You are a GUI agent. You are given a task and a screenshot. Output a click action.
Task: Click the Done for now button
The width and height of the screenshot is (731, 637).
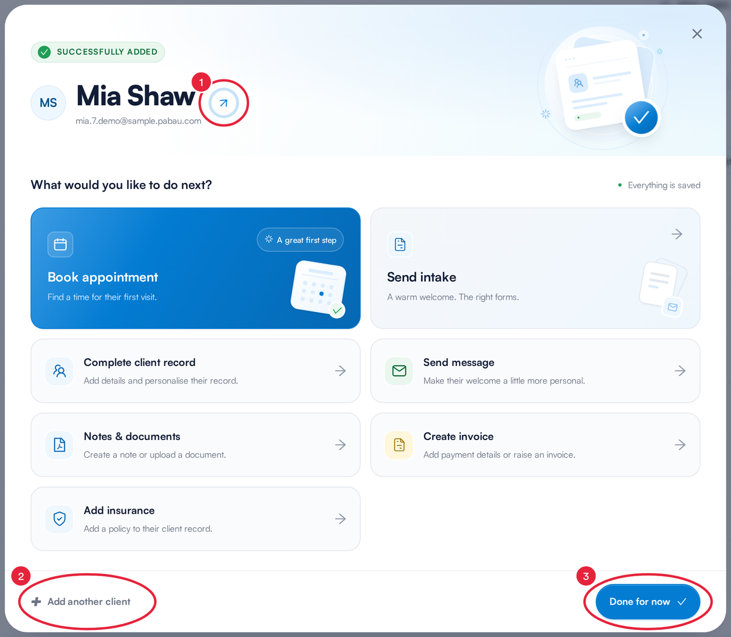pyautogui.click(x=648, y=602)
